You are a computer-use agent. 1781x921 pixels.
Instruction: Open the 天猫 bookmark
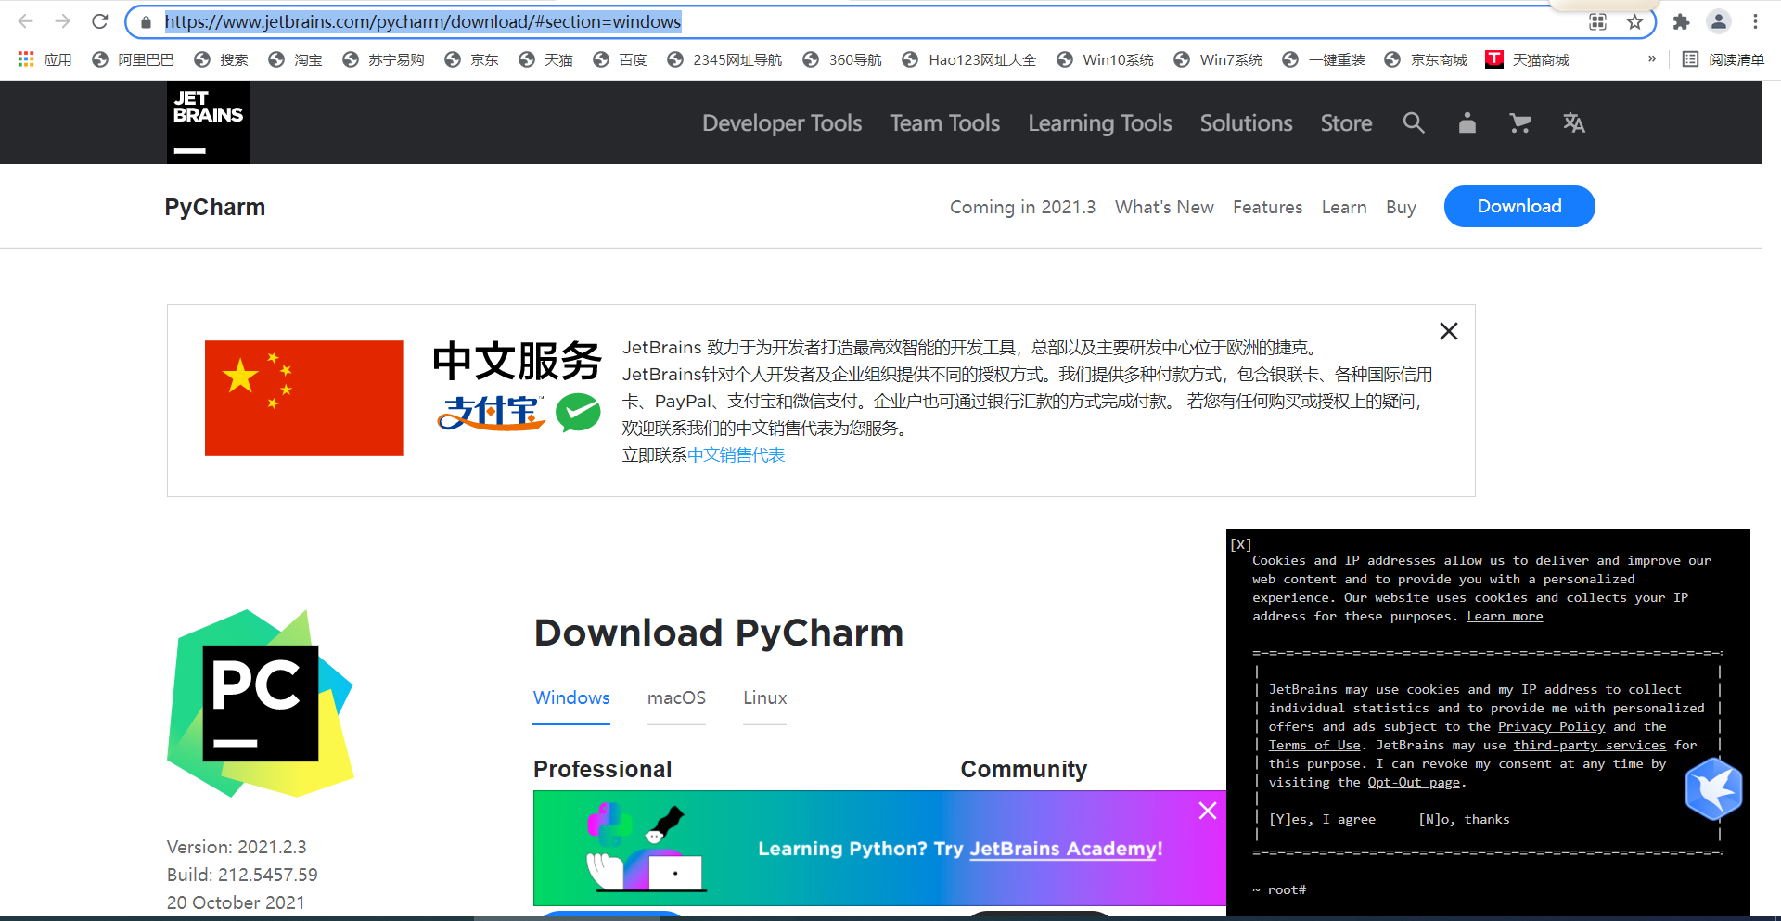coord(545,59)
